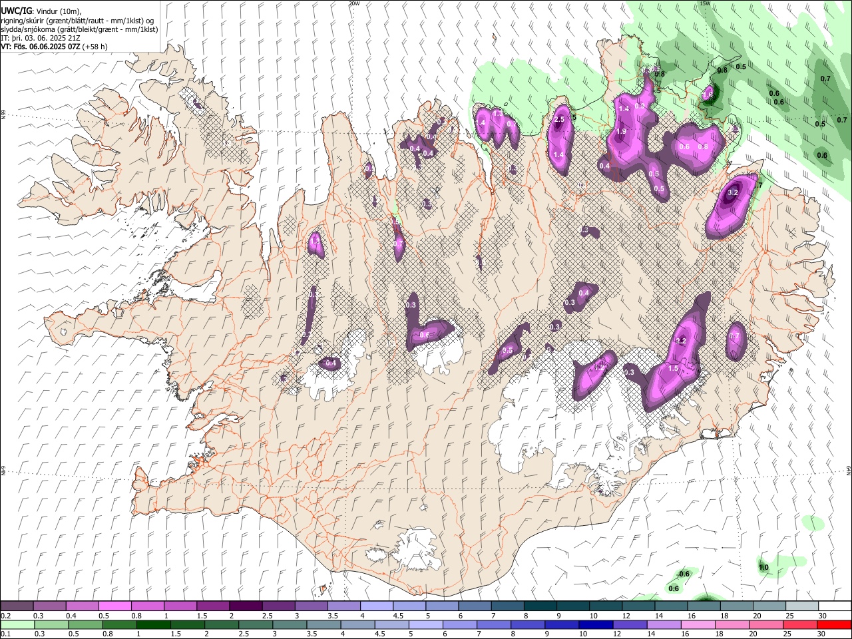852x639 pixels.
Task: Click the white swatch after 30 in upper row
Action: (x=833, y=606)
